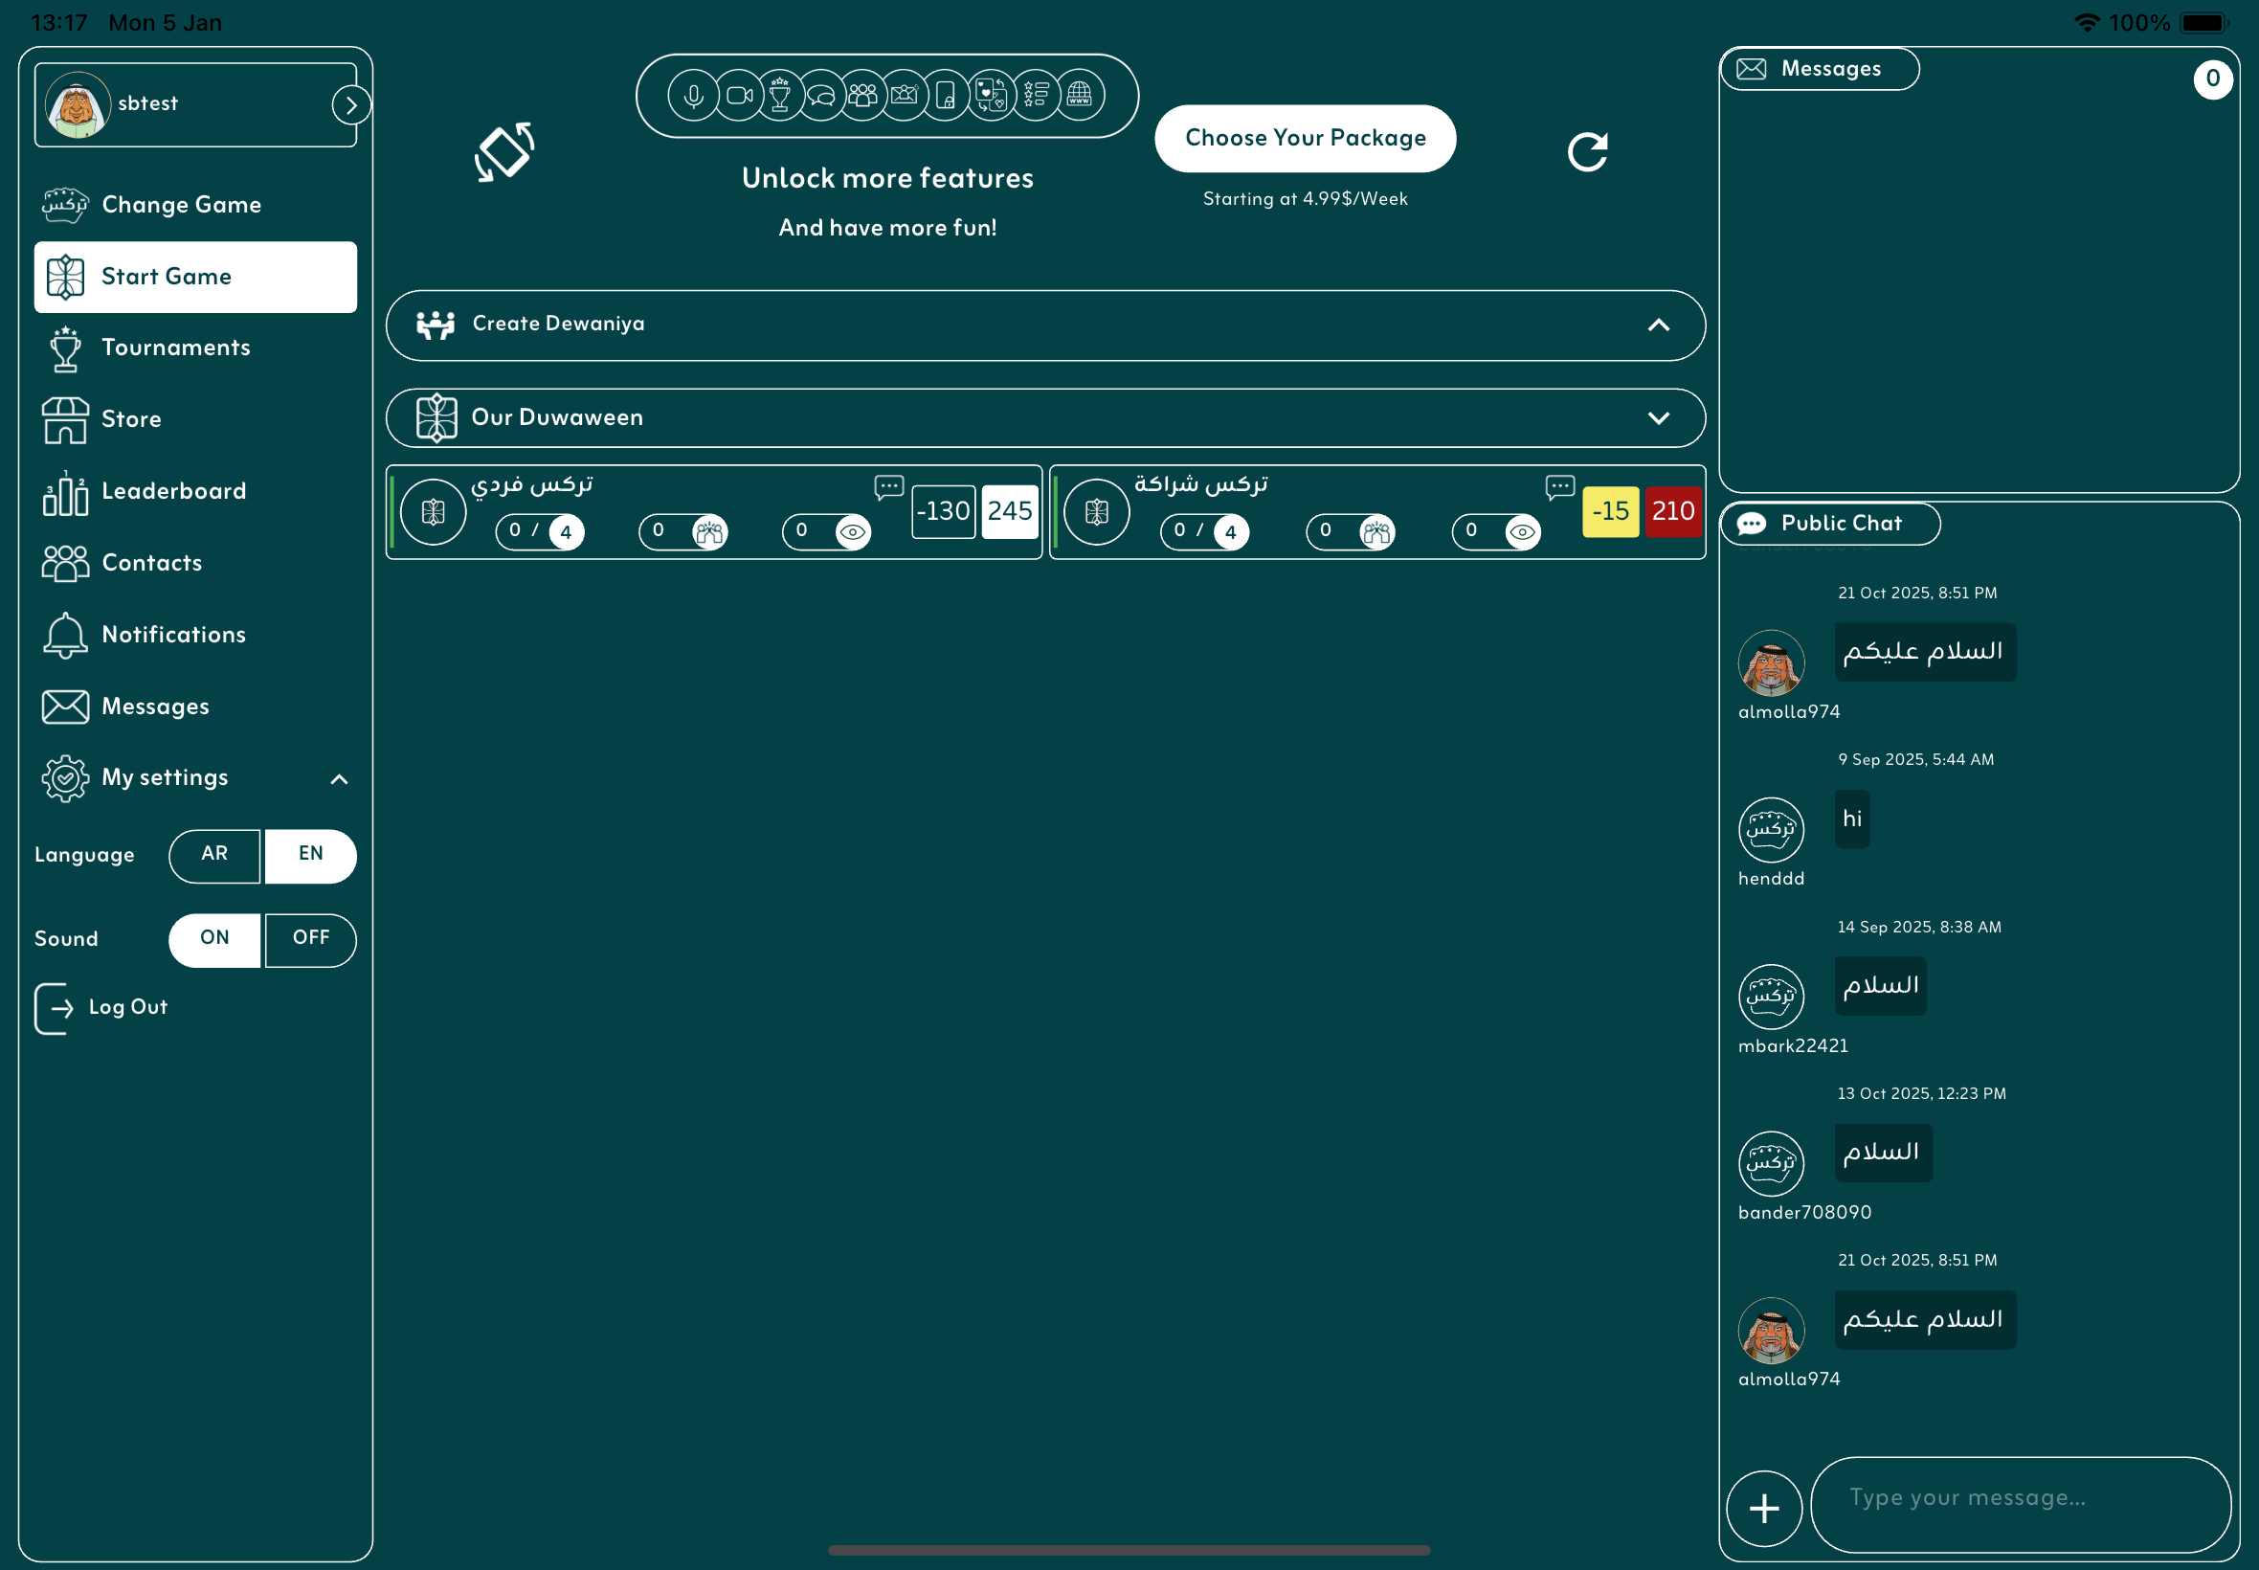Go to Leaderboard menu item

click(173, 491)
